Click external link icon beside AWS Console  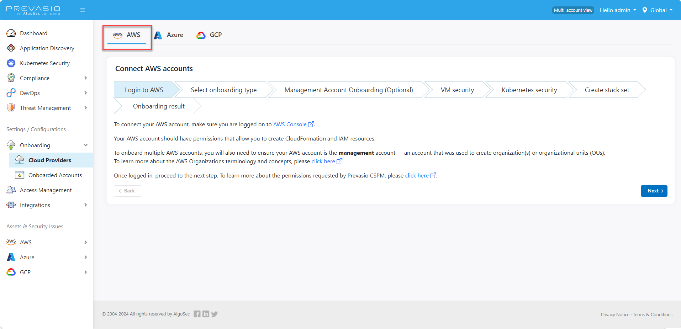(311, 124)
